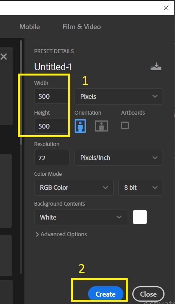
Task: Click the X icon on left panel
Action: point(4,57)
